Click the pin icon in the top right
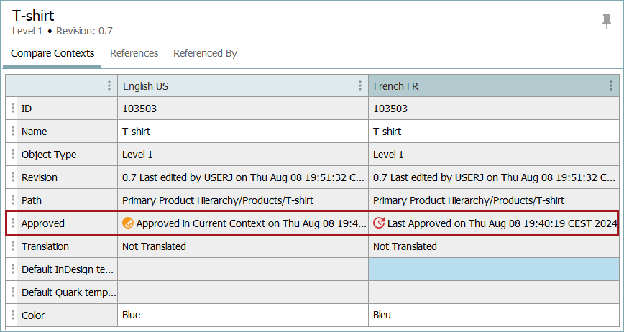This screenshot has width=624, height=332. (x=607, y=22)
